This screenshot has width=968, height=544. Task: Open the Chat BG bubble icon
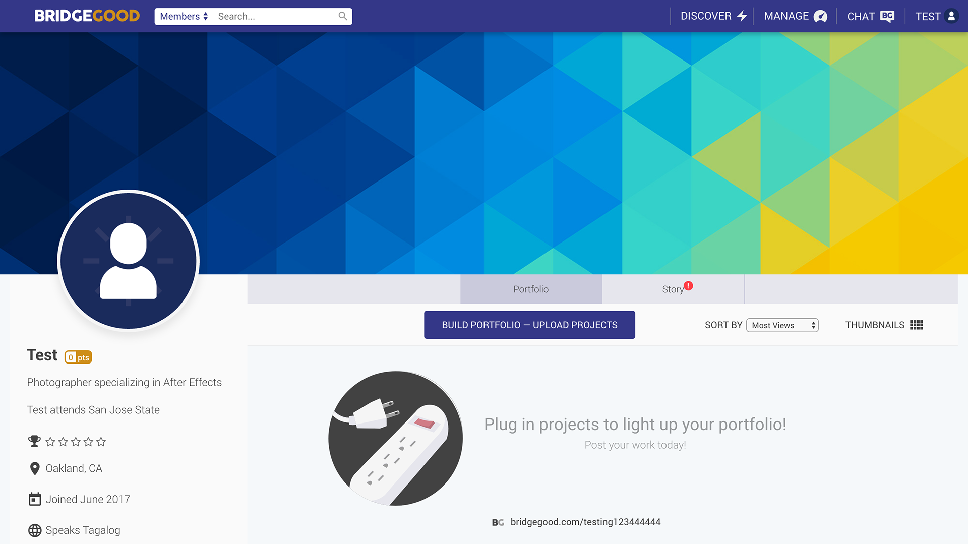(x=887, y=16)
